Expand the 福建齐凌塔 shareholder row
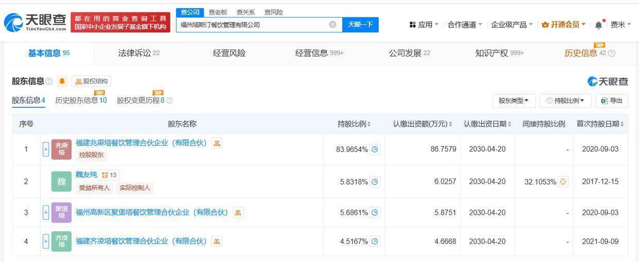 [46, 241]
